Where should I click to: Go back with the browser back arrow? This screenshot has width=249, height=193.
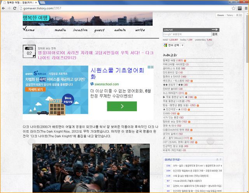4,8
